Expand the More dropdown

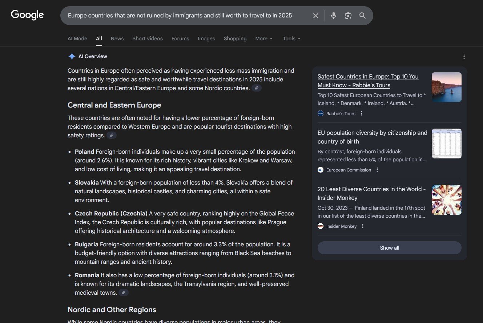coord(264,39)
